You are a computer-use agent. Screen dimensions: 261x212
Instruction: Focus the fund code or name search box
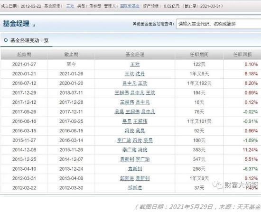click(x=218, y=24)
